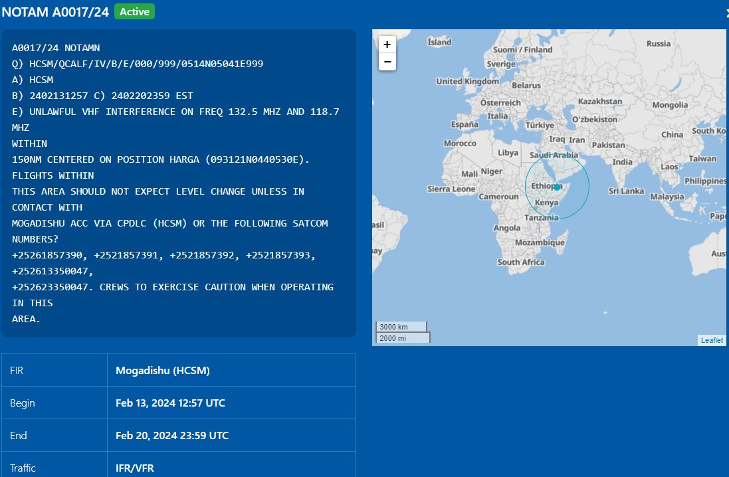This screenshot has width=729, height=477.
Task: Click the South Africa label on map
Action: click(x=521, y=262)
